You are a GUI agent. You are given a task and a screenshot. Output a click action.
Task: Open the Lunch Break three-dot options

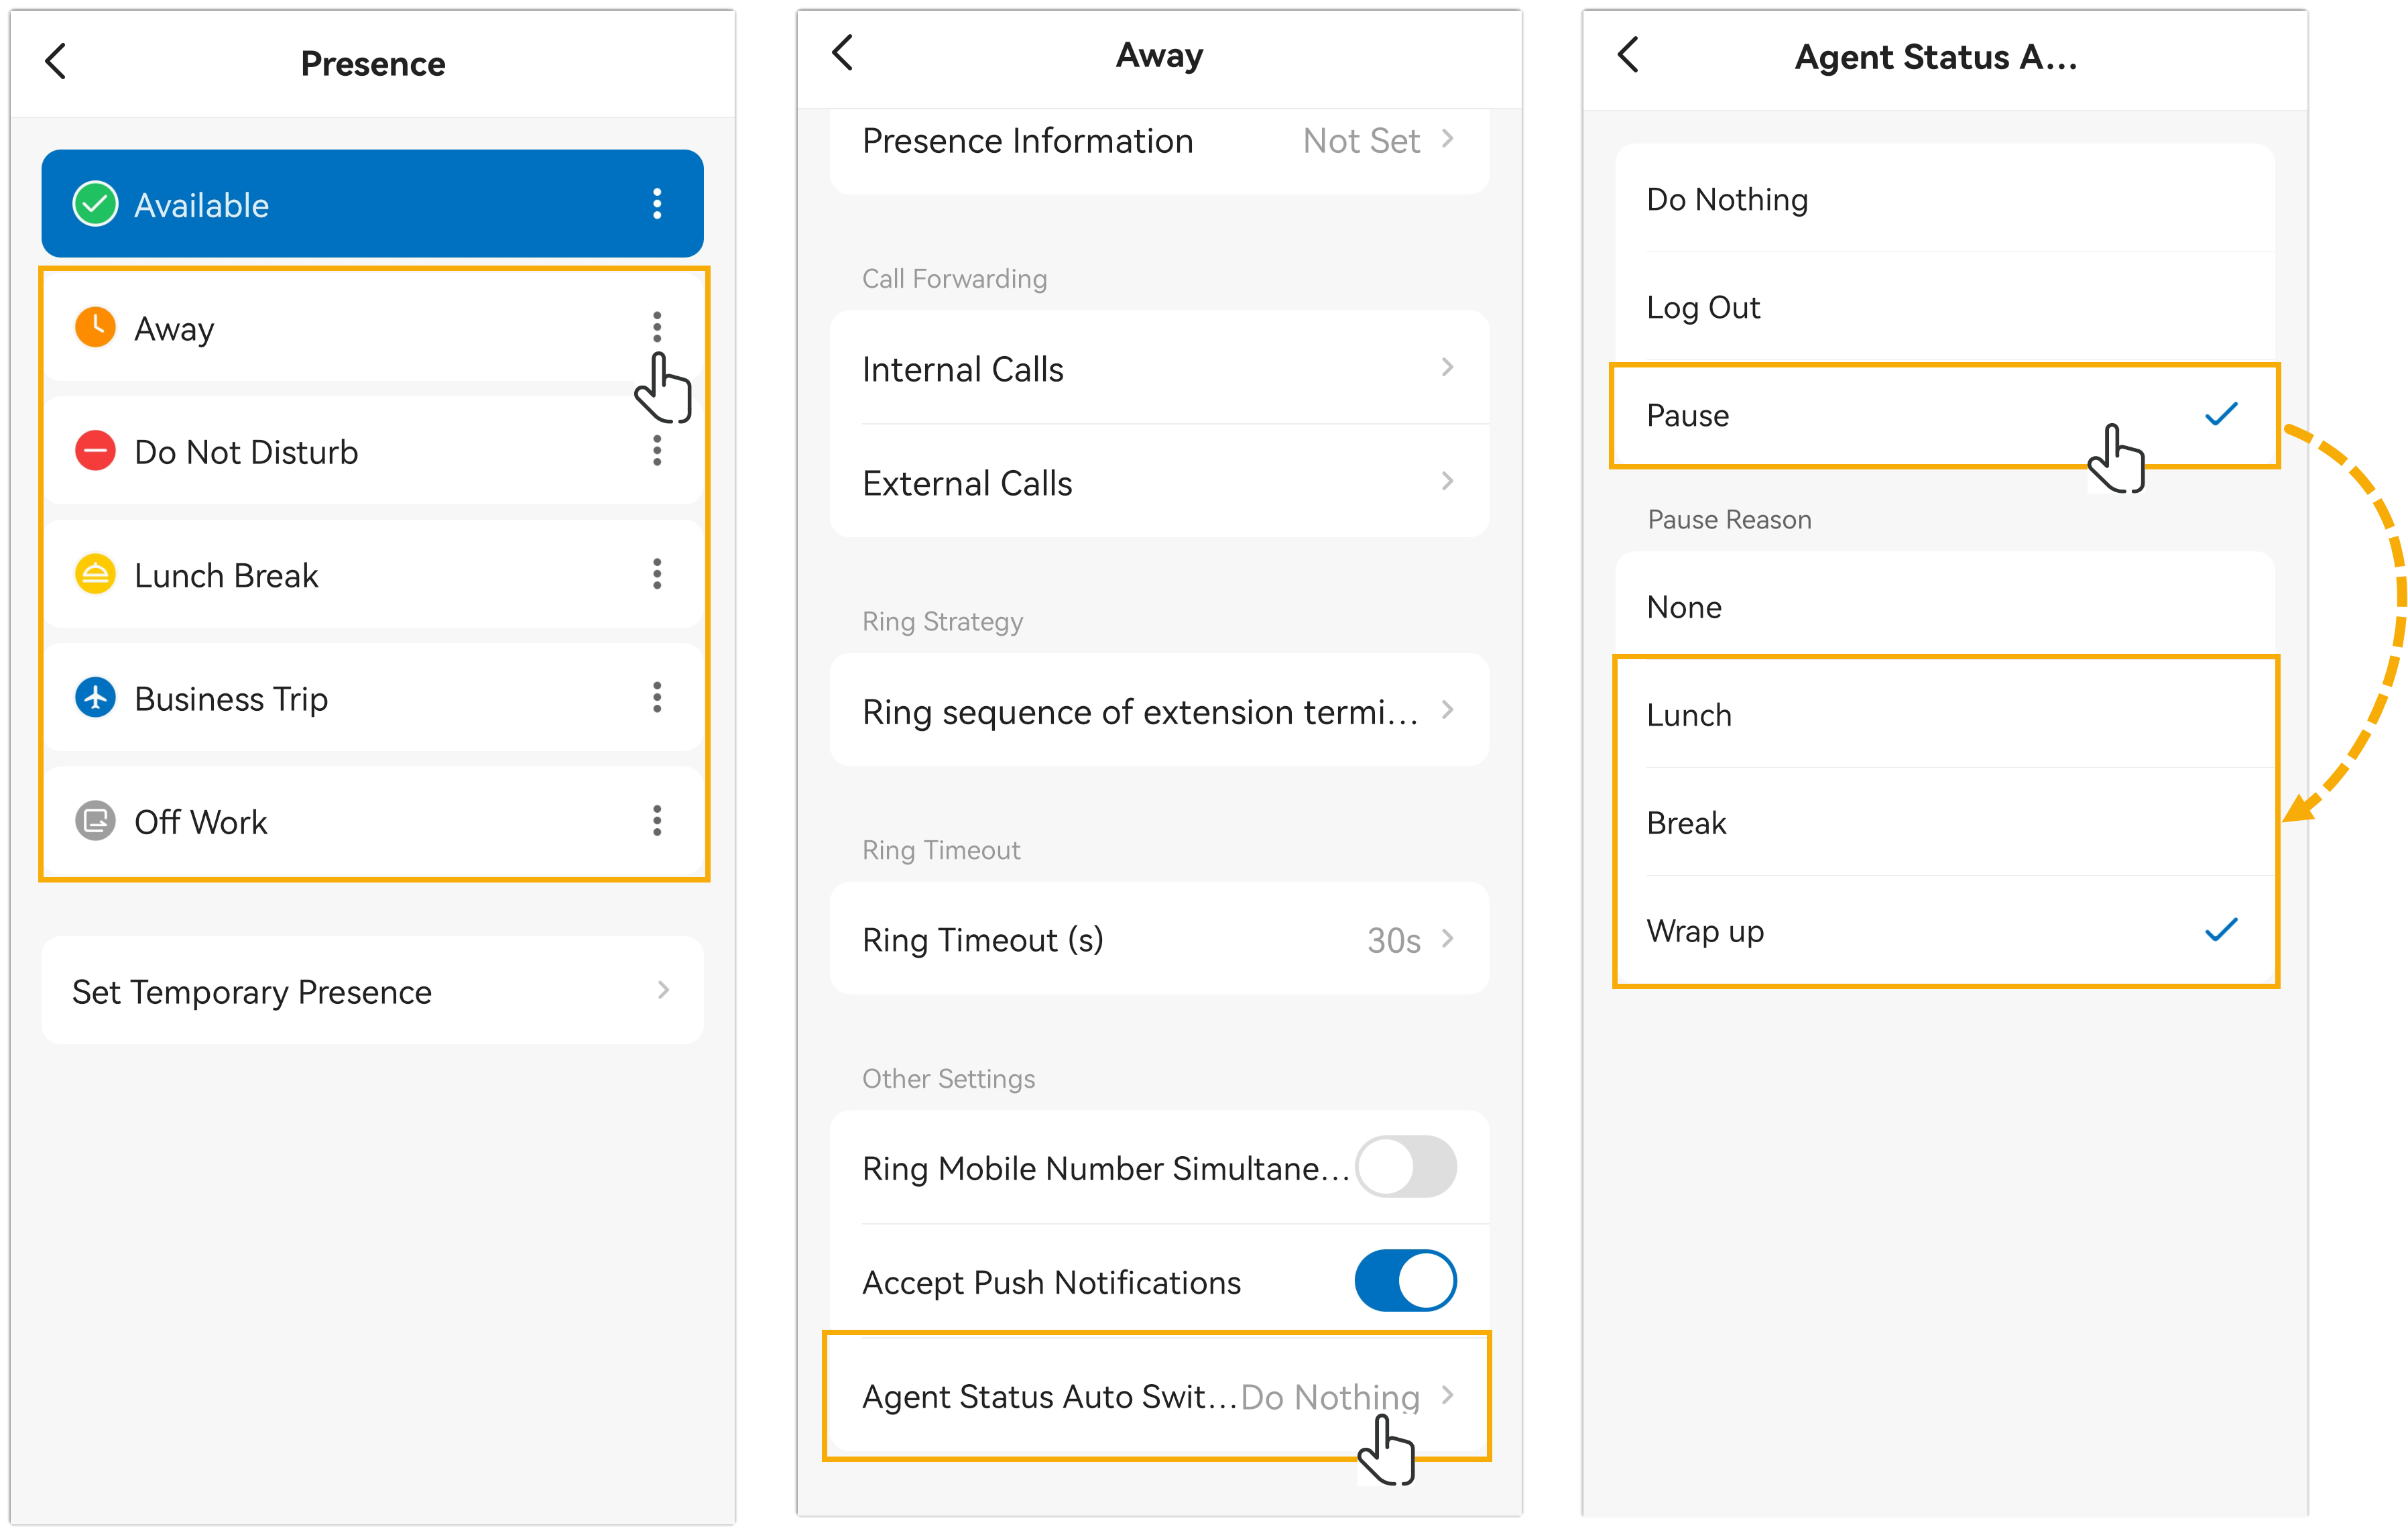click(656, 575)
